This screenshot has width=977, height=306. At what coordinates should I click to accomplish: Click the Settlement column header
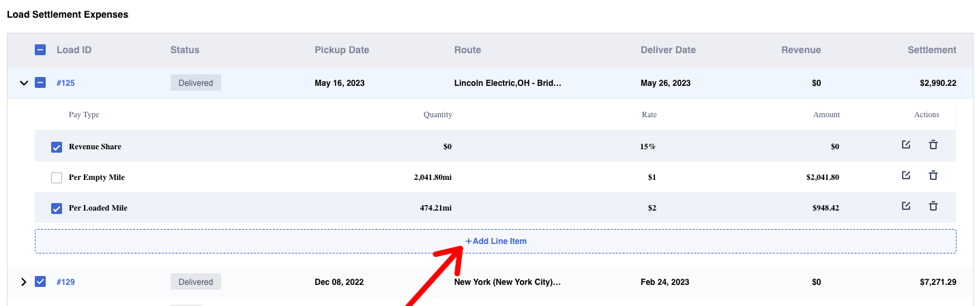click(x=931, y=50)
